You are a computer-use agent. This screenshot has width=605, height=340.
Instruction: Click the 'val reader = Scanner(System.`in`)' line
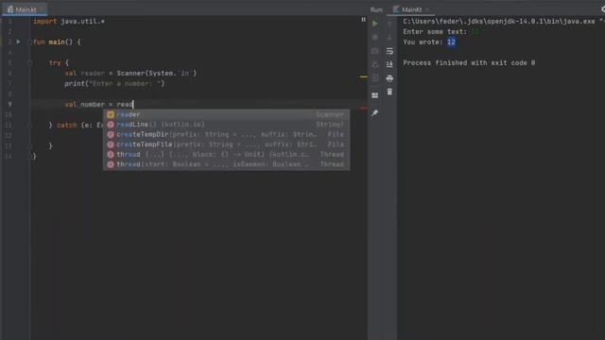tap(130, 74)
